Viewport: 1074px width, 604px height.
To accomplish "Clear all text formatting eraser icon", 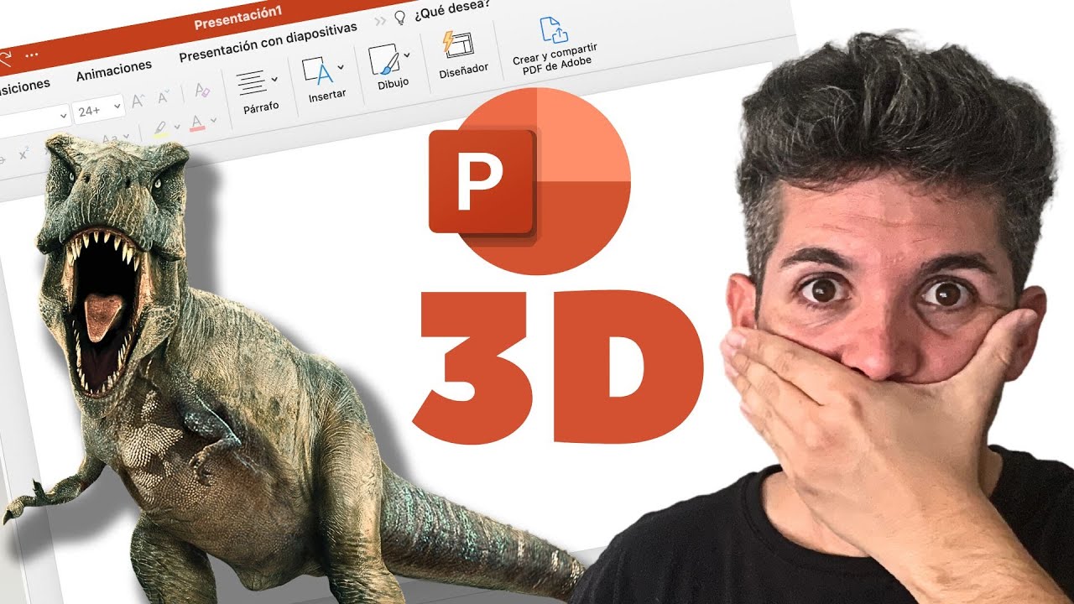I will click(202, 89).
